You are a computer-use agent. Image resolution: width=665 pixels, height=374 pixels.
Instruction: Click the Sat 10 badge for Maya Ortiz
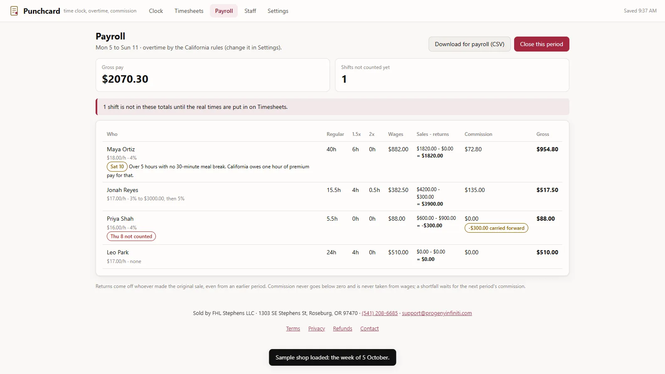[x=117, y=167]
